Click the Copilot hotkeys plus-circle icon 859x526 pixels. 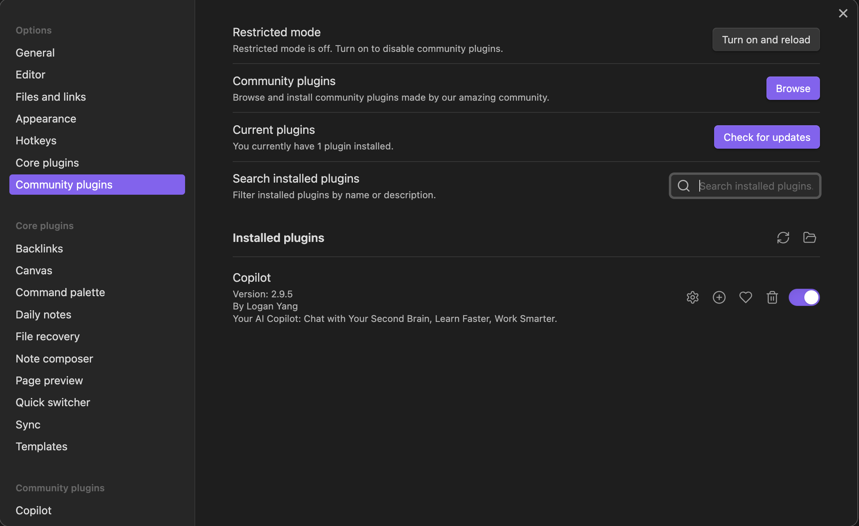coord(719,297)
